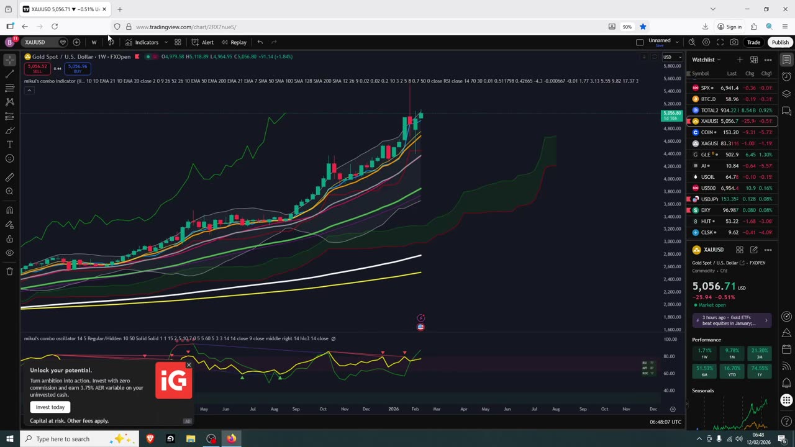Select COIN row in watchlist

pyautogui.click(x=732, y=132)
